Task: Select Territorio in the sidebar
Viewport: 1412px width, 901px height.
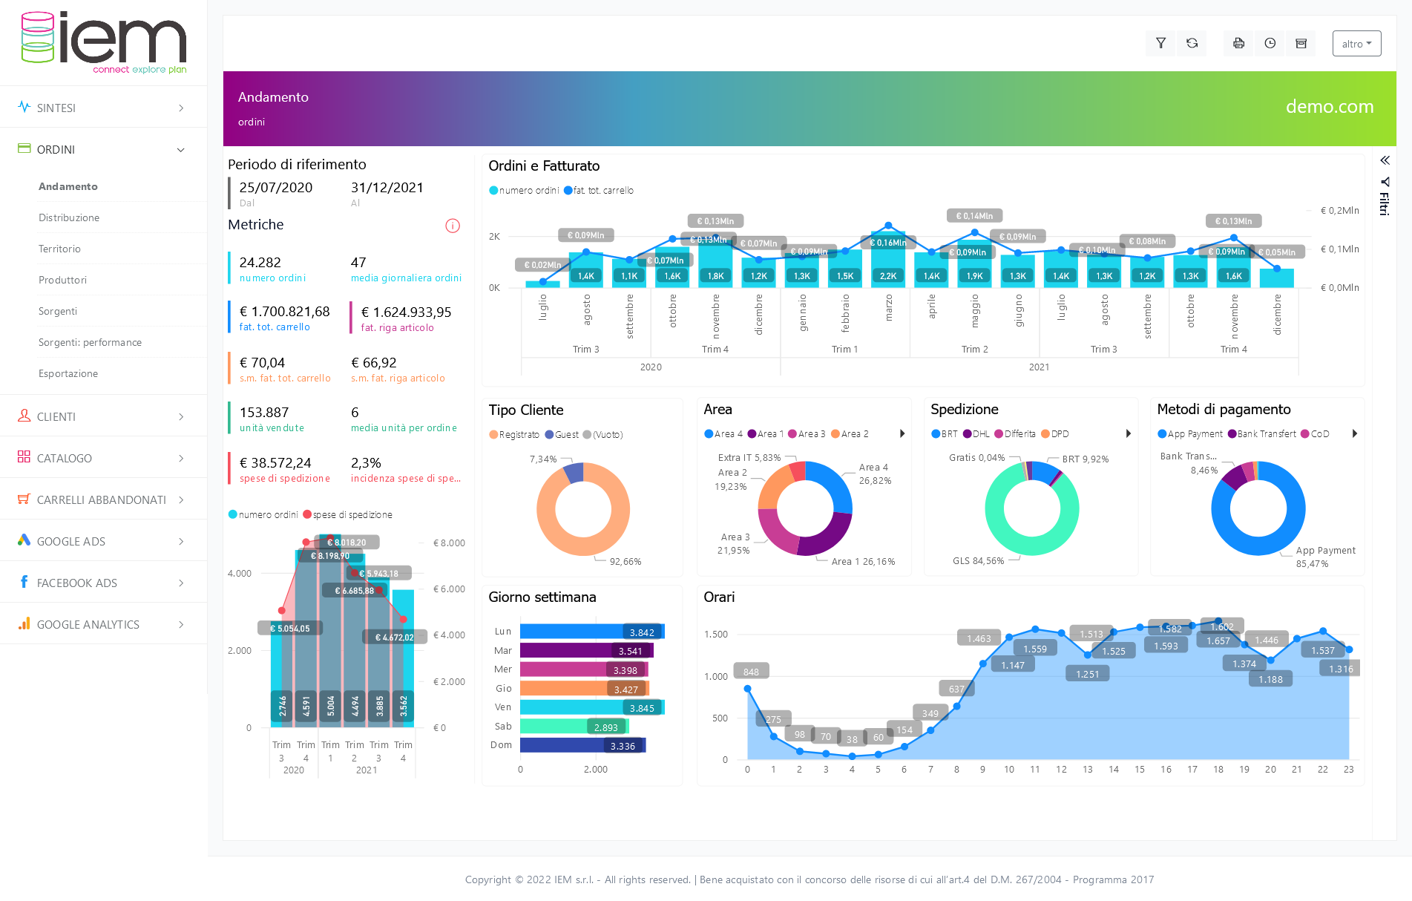Action: click(59, 249)
